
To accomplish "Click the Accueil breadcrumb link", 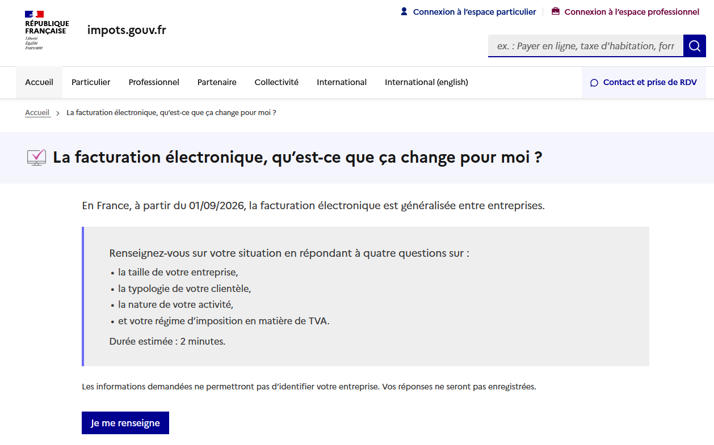I will click(37, 113).
